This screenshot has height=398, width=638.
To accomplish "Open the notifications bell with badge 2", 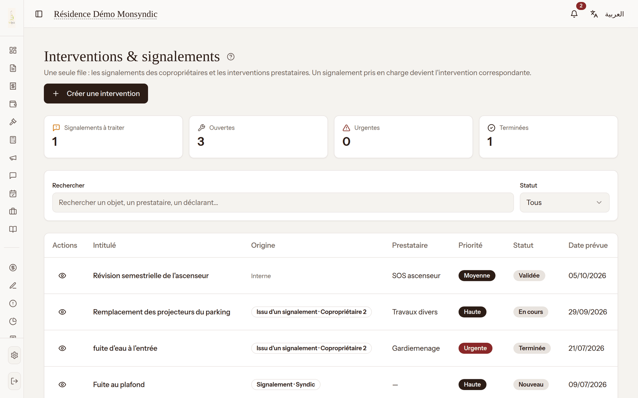I will pyautogui.click(x=574, y=14).
